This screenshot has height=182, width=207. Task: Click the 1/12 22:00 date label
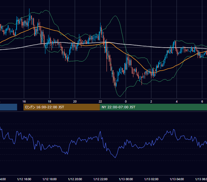(100, 179)
